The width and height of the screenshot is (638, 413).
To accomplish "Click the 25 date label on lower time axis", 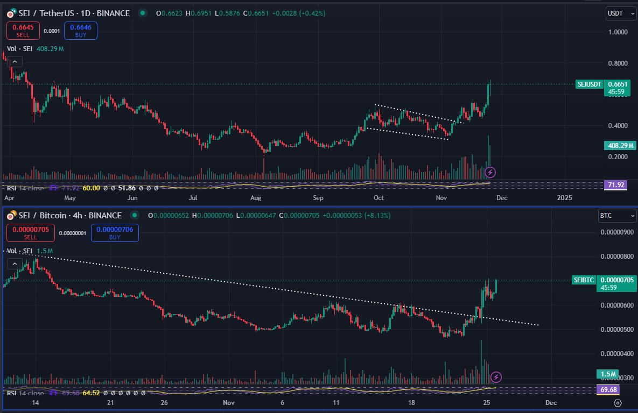I will [487, 403].
